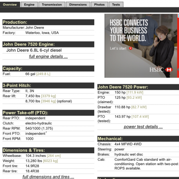Click the engine power 150 hp value
The width and height of the screenshot is (179, 179).
click(120, 92)
